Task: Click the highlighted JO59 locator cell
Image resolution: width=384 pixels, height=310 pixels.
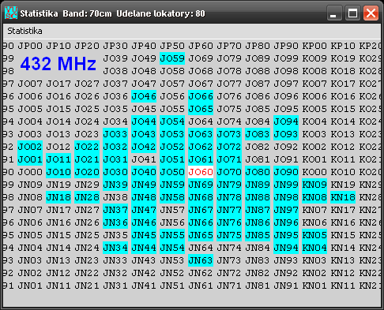Action: coord(172,58)
